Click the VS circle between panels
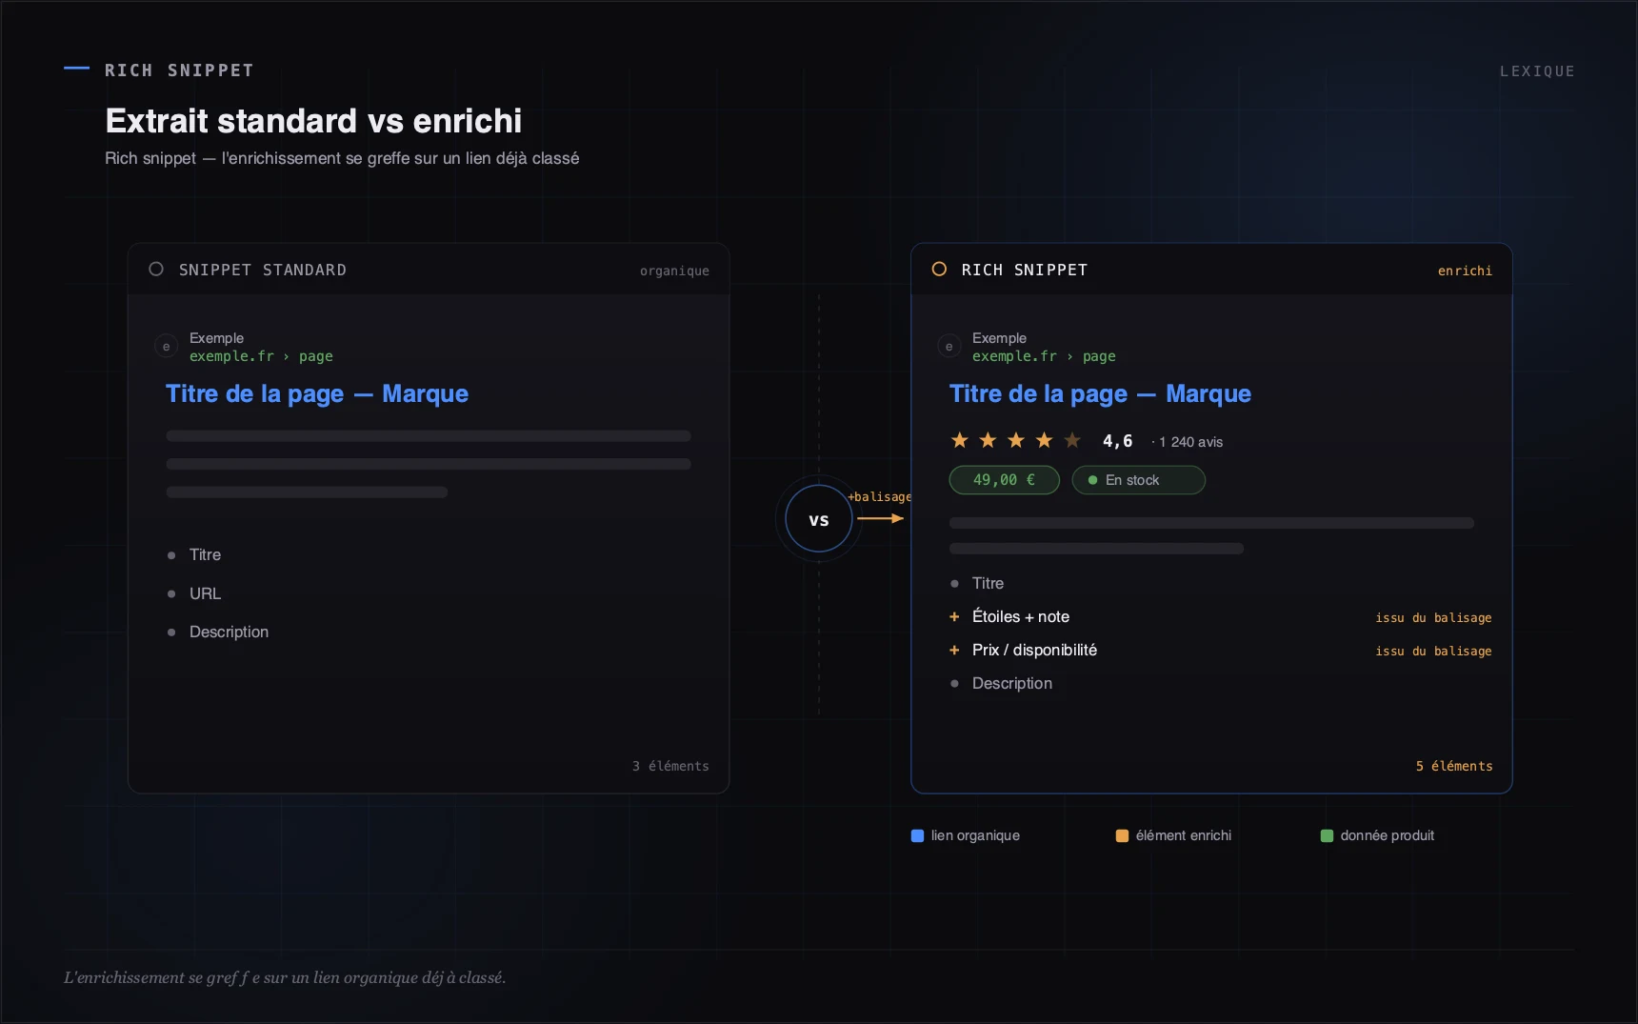The height and width of the screenshot is (1024, 1638). pos(819,519)
